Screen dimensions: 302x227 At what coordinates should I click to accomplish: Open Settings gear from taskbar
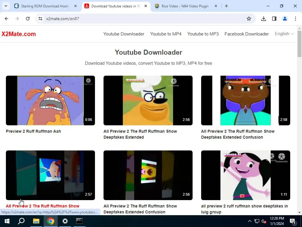click(65, 221)
